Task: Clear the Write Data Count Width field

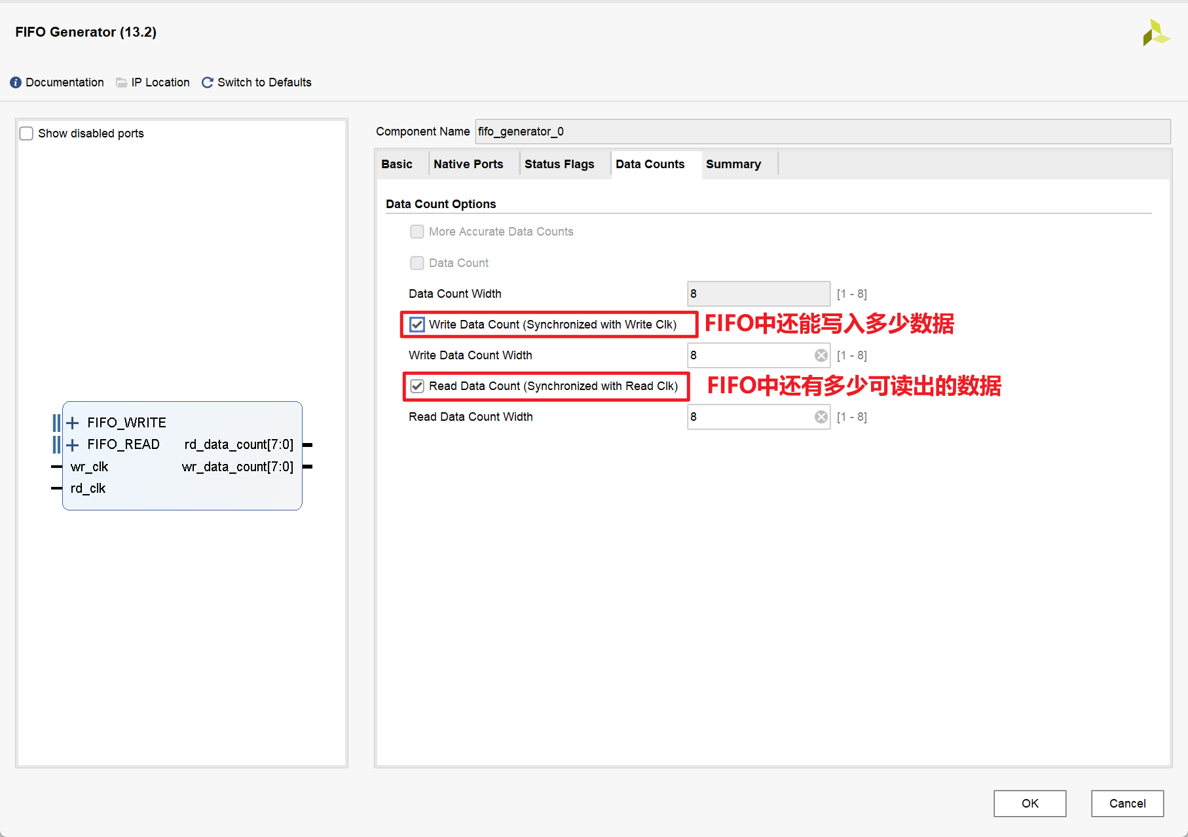Action: (821, 355)
